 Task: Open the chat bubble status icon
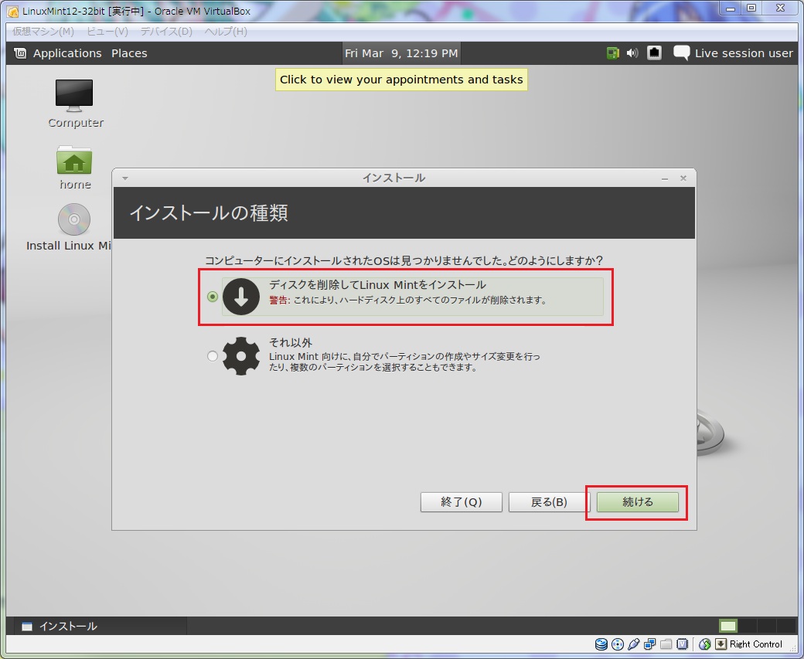click(x=681, y=53)
